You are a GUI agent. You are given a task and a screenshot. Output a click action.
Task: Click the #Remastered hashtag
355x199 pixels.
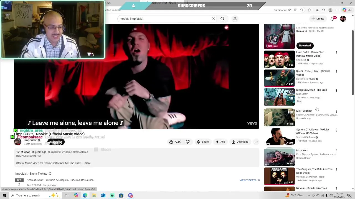(x=80, y=152)
